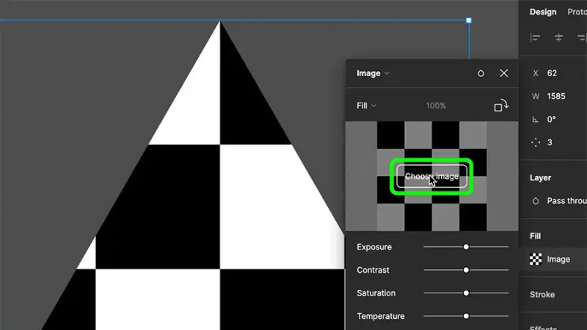The image size is (587, 330).
Task: Open blend mode droplet in Image popup
Action: pos(481,73)
